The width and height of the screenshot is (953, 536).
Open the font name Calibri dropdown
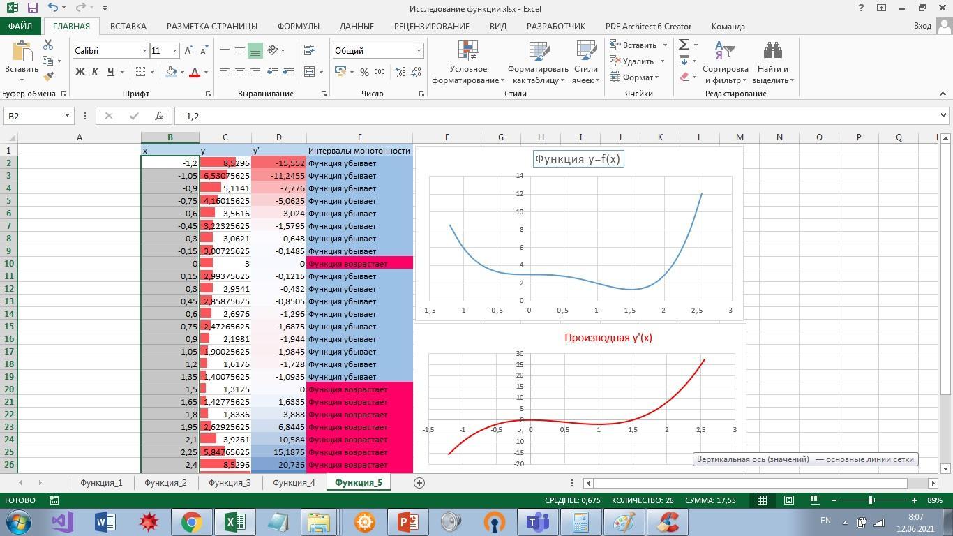144,51
